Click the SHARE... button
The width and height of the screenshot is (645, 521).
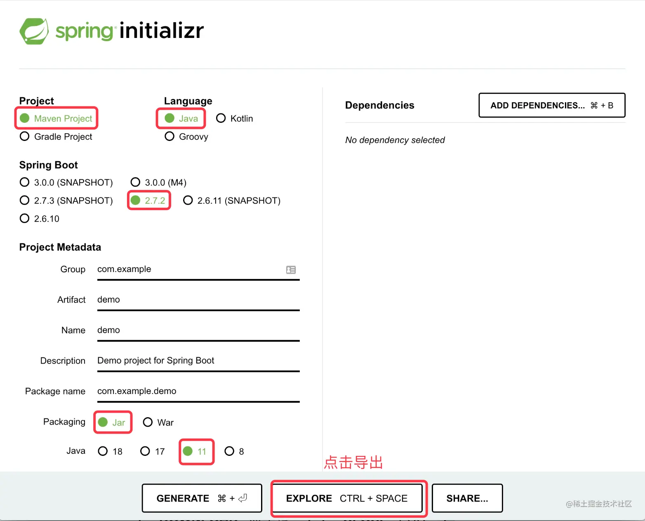click(467, 498)
